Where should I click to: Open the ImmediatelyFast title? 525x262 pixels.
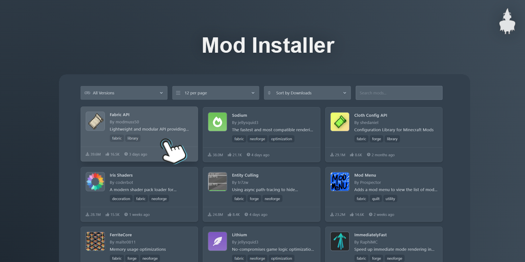[371, 235]
